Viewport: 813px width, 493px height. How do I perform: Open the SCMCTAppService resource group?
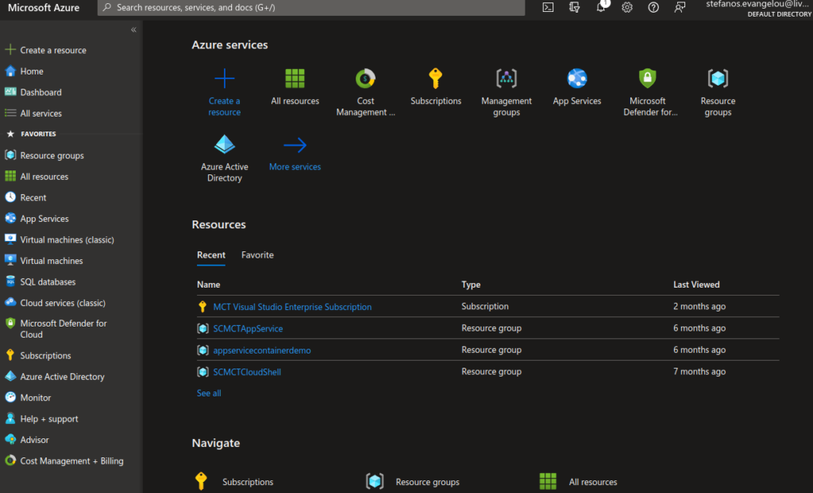tap(248, 328)
